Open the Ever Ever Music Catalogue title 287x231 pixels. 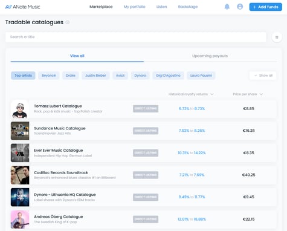[x=59, y=151]
